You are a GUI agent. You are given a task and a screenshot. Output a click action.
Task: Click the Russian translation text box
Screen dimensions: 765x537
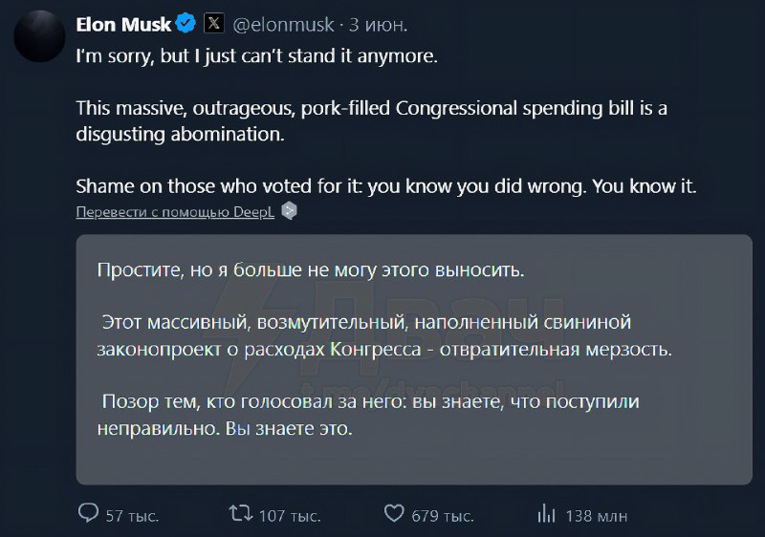tap(413, 359)
